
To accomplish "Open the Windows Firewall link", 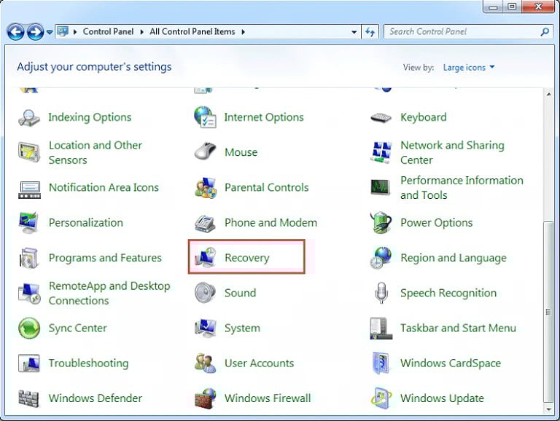I will [268, 398].
